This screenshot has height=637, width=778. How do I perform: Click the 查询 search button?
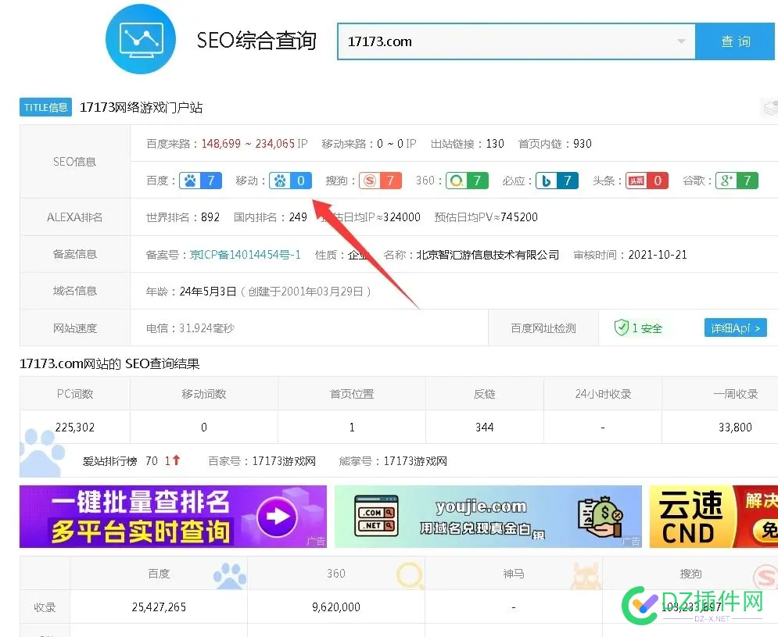735,41
